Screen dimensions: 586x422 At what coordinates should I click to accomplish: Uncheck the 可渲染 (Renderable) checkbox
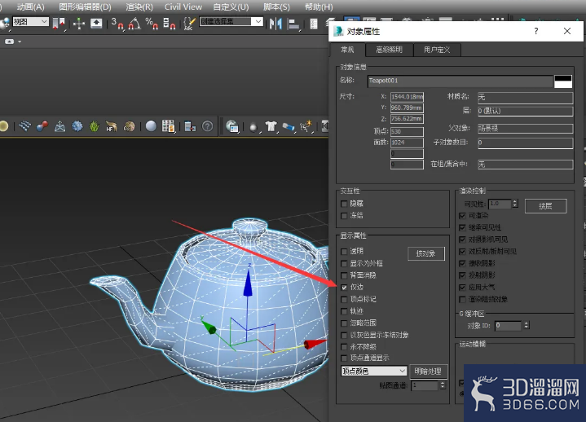pyautogui.click(x=462, y=216)
